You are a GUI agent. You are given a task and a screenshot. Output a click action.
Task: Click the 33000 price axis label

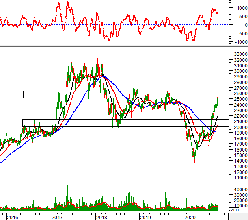(241, 54)
